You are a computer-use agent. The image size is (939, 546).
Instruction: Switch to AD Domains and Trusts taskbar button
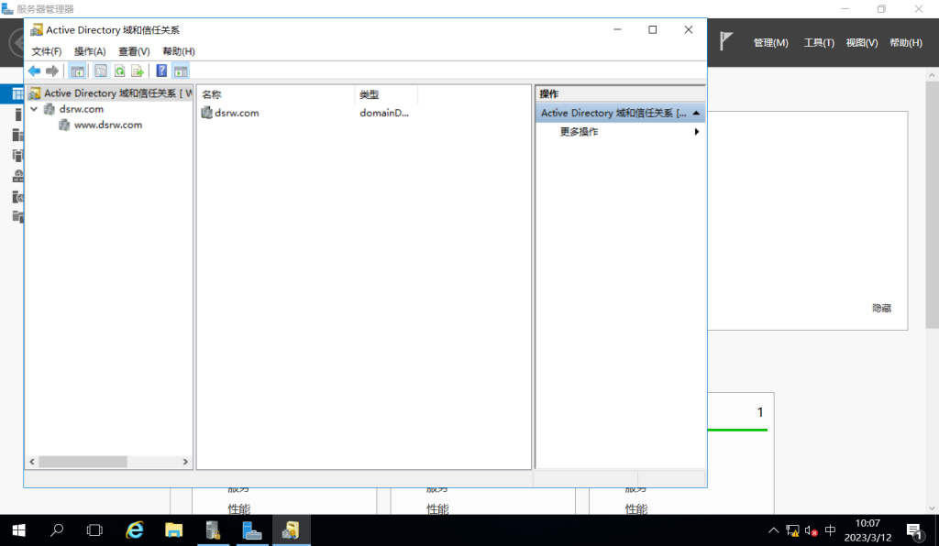[291, 530]
